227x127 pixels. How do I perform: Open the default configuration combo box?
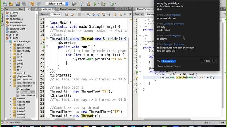click(x=57, y=4)
